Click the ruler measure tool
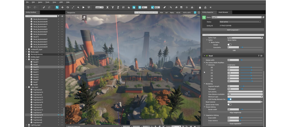290x127 pixels. click(165, 7)
